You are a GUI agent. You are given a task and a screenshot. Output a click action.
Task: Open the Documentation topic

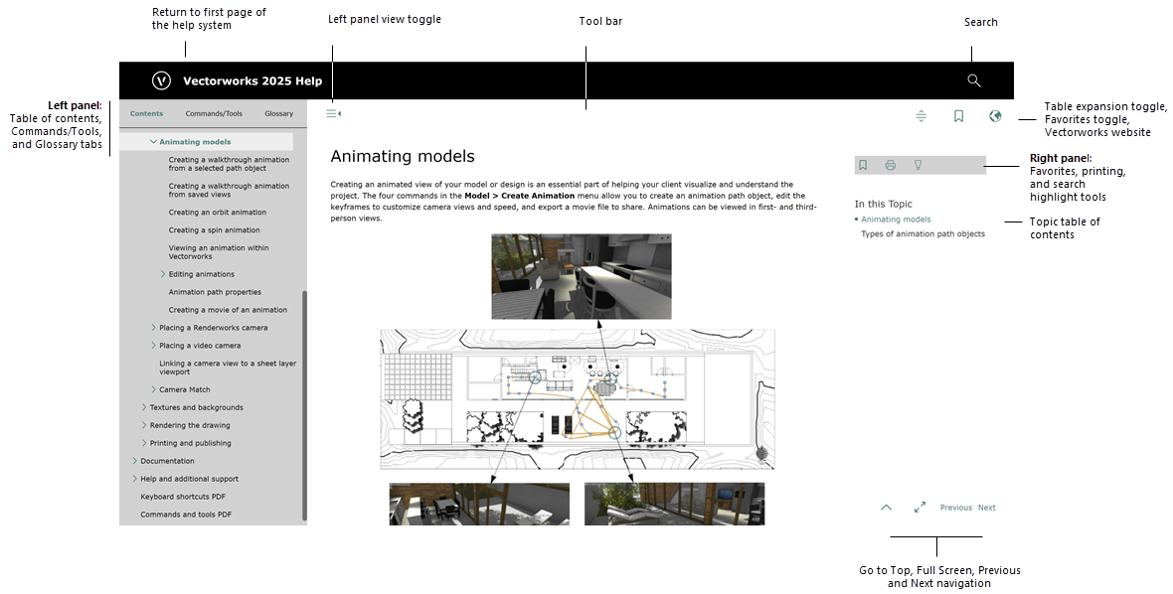pyautogui.click(x=167, y=461)
